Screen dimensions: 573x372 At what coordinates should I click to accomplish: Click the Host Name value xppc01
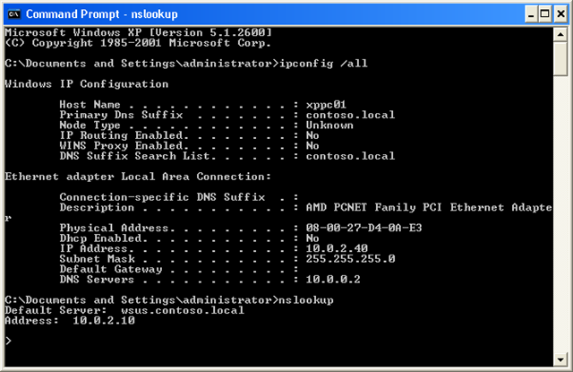click(324, 106)
